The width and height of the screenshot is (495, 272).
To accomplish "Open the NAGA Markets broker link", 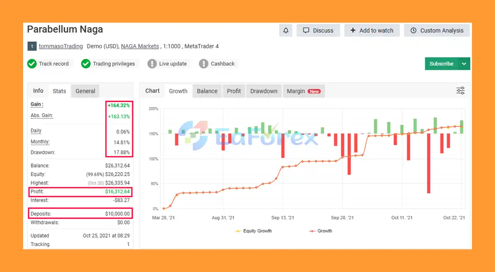I will [140, 46].
